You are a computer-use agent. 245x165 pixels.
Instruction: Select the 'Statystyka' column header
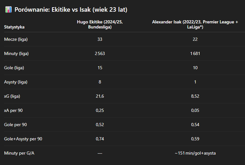tap(14, 27)
